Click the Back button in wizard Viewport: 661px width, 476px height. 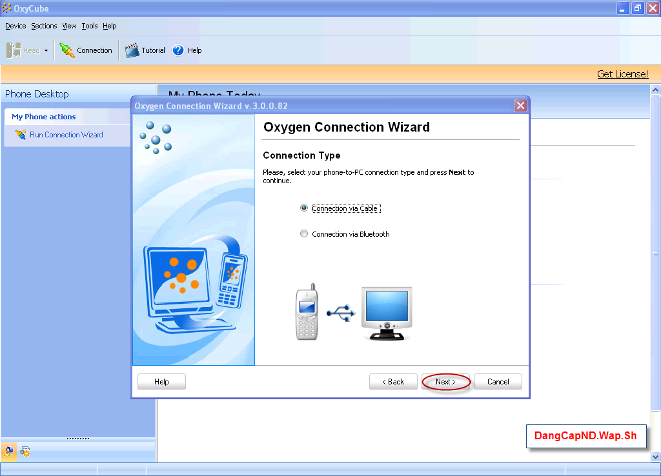point(393,382)
